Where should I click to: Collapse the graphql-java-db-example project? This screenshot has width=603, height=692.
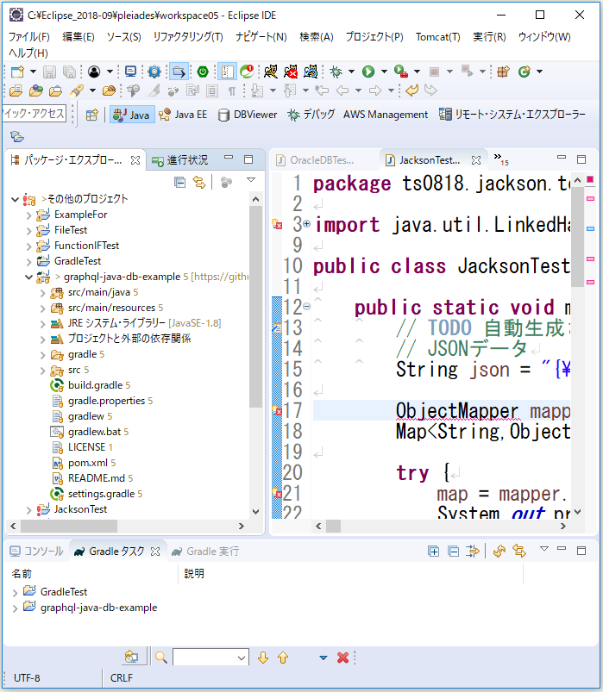28,277
